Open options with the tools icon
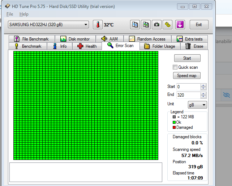The height and width of the screenshot is (186, 232). pyautogui.click(x=167, y=25)
